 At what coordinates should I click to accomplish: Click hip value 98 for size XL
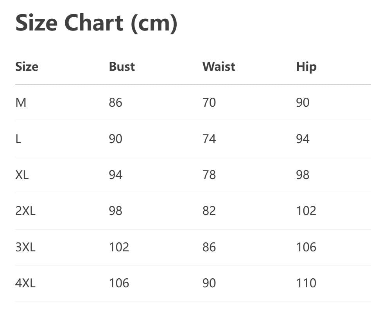pos(303,175)
